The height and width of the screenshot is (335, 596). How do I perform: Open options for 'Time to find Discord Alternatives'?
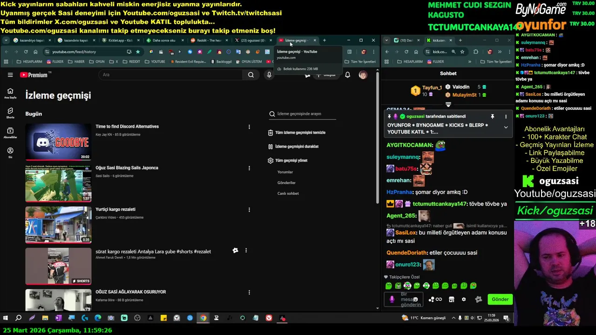coord(249,127)
